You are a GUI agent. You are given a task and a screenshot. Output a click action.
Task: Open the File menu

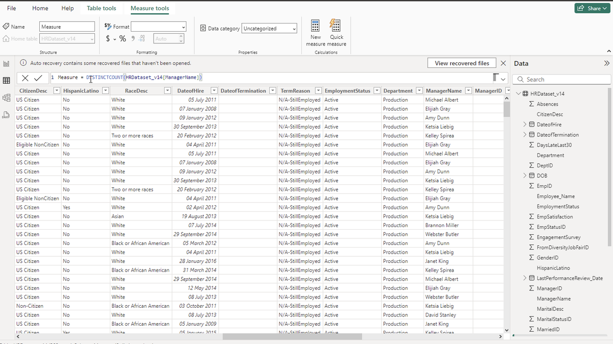11,8
